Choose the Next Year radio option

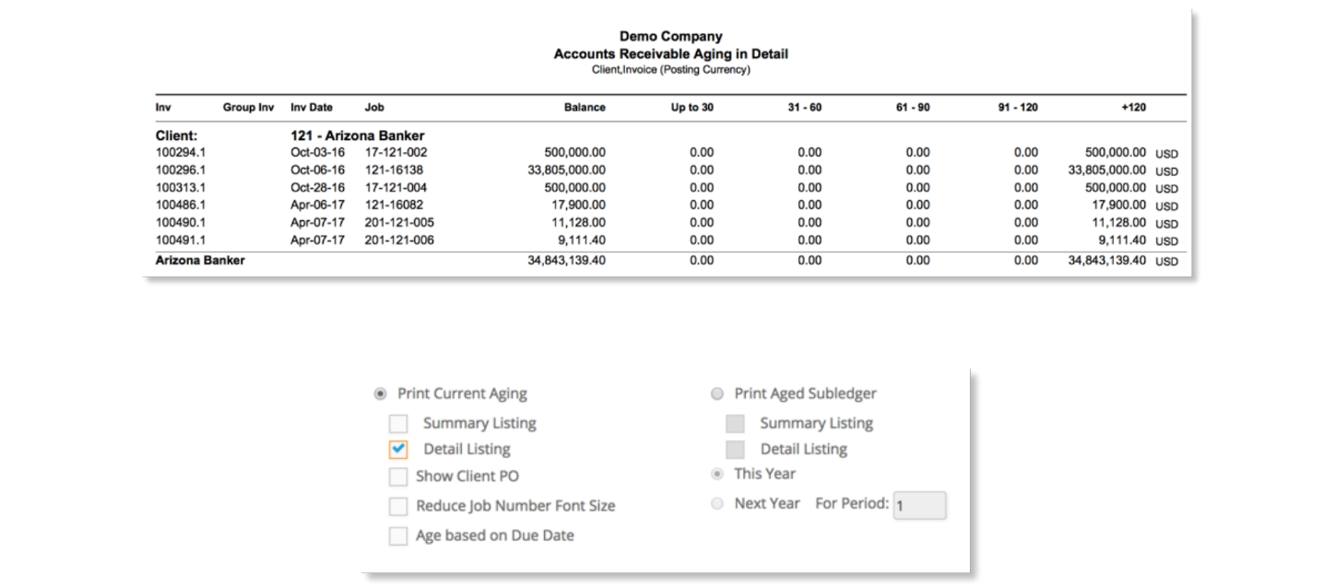coord(717,504)
